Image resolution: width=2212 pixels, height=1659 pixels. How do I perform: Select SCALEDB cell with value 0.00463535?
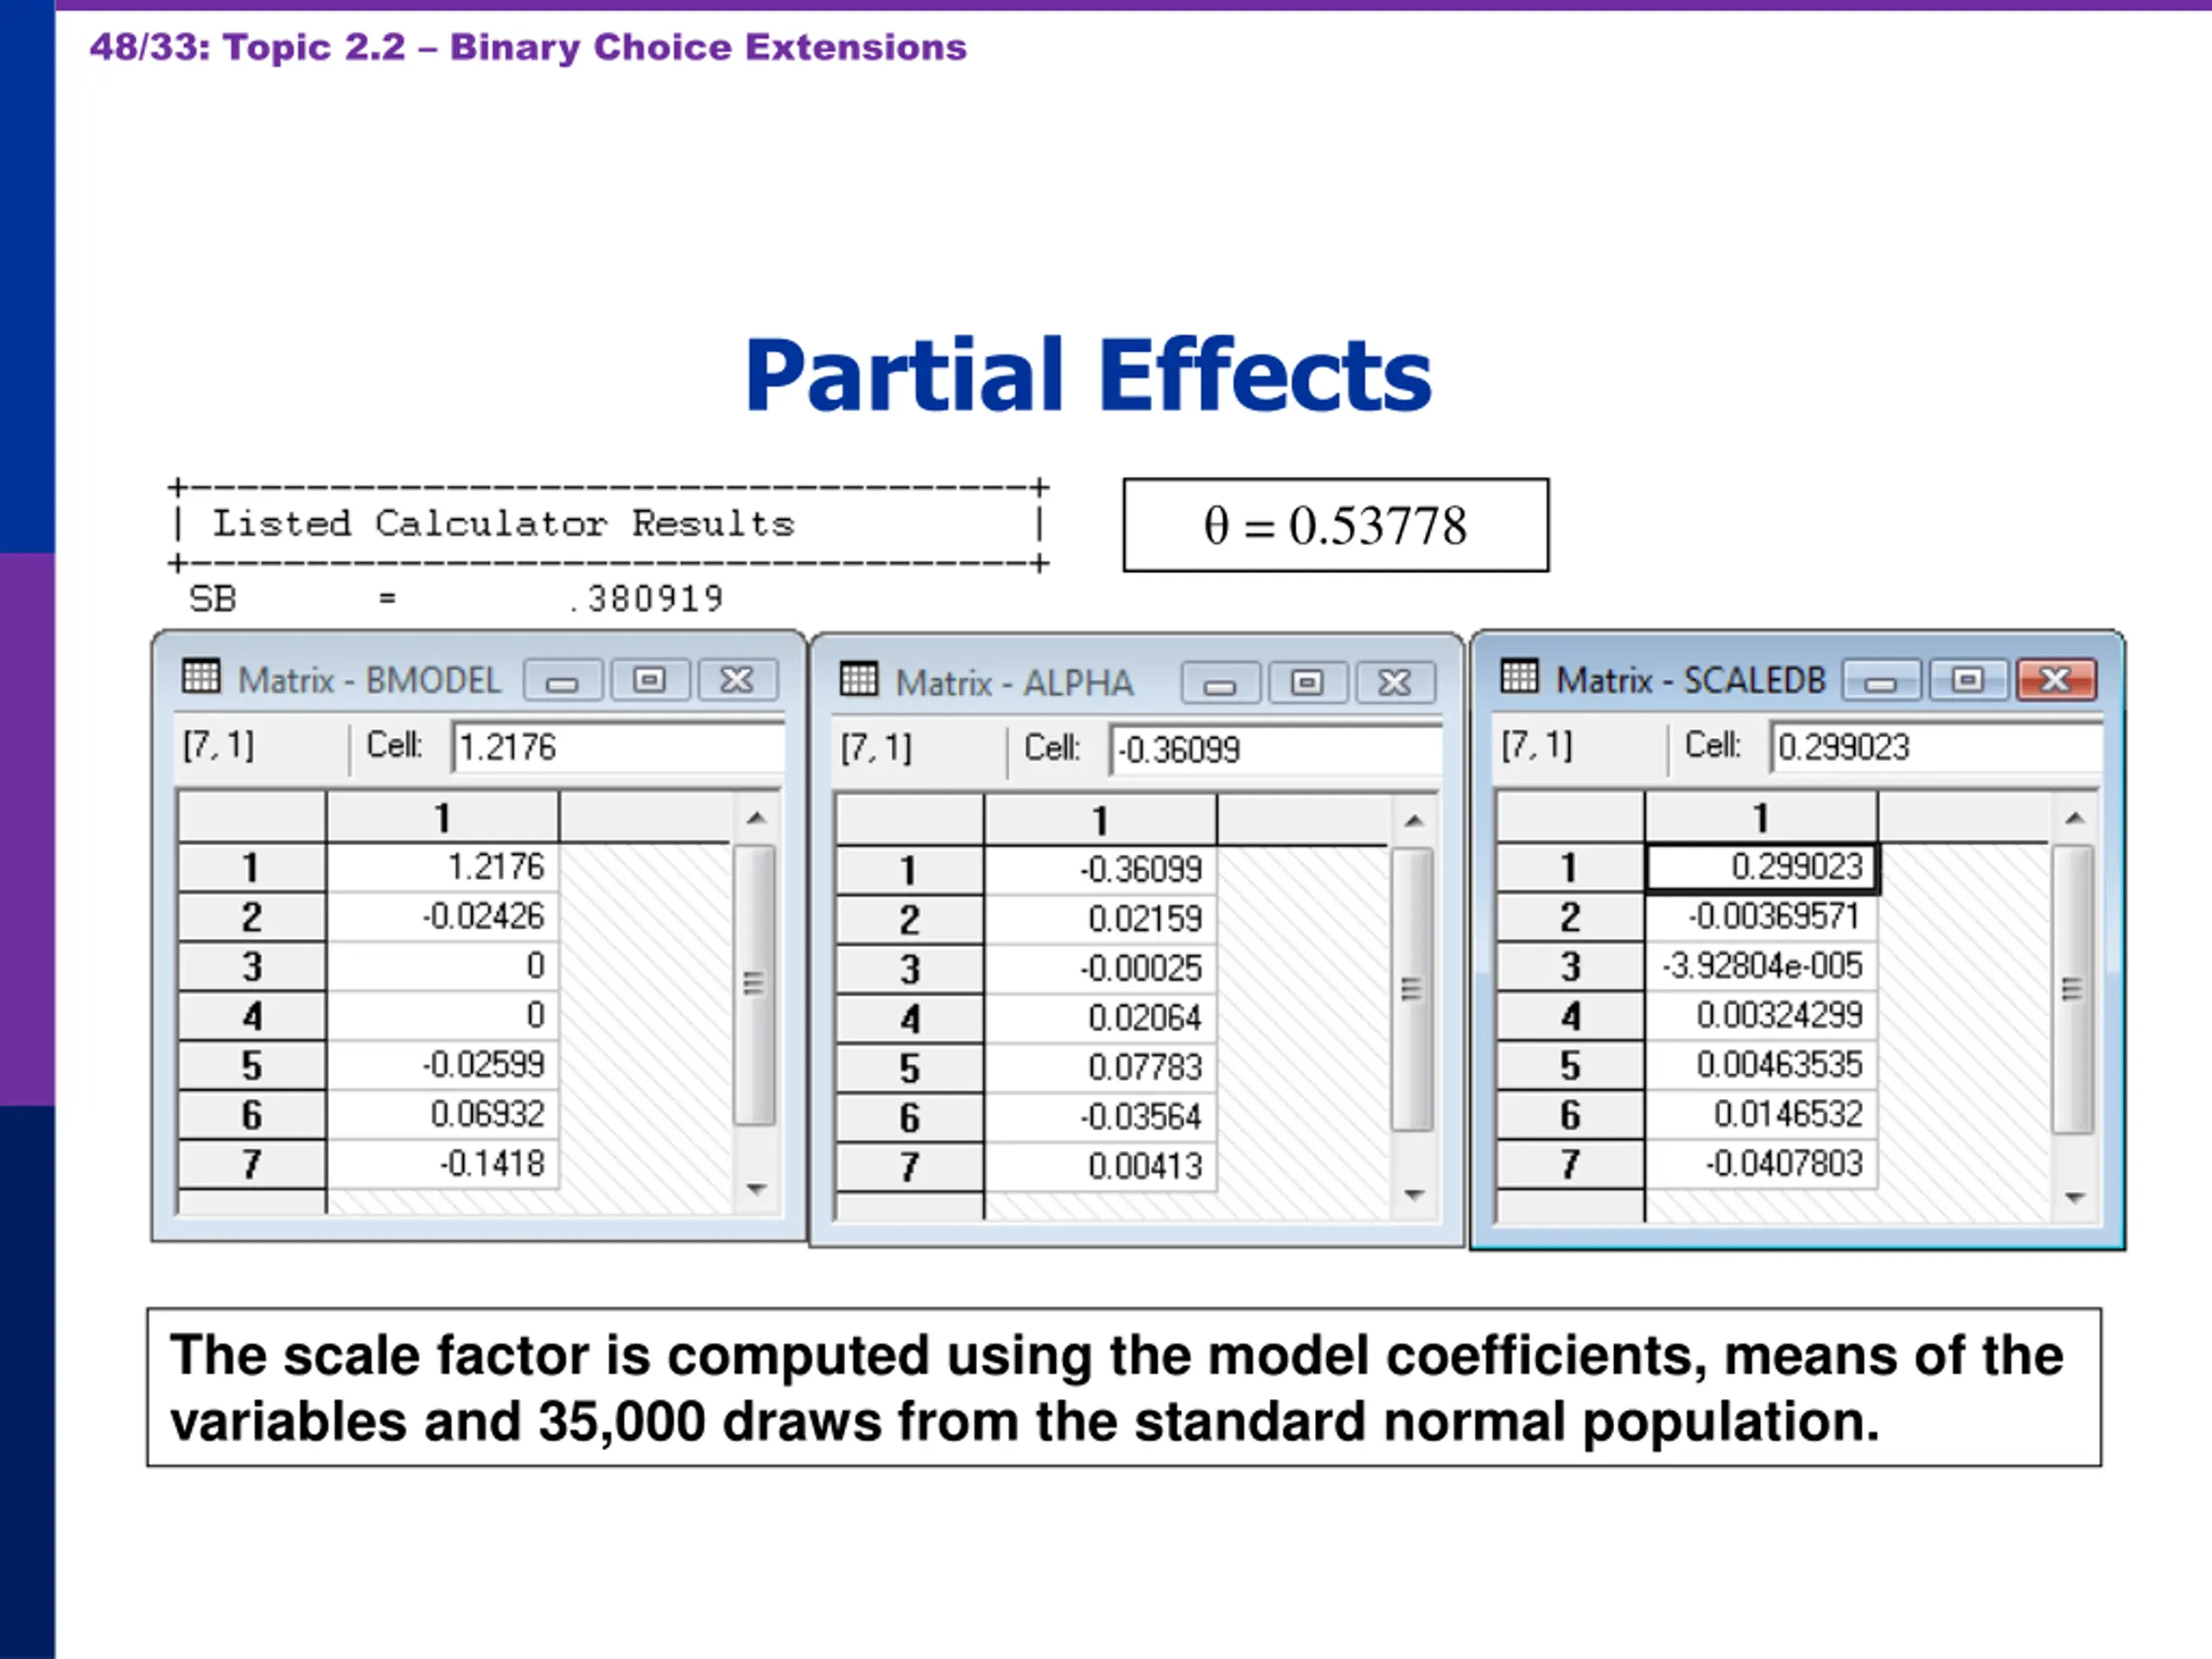(x=1761, y=1065)
